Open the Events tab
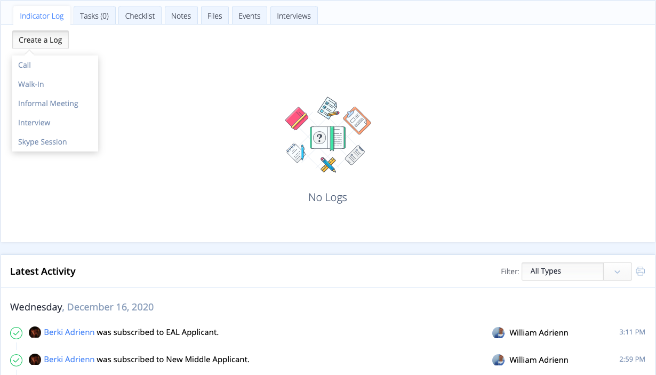This screenshot has height=375, width=656. coord(249,15)
